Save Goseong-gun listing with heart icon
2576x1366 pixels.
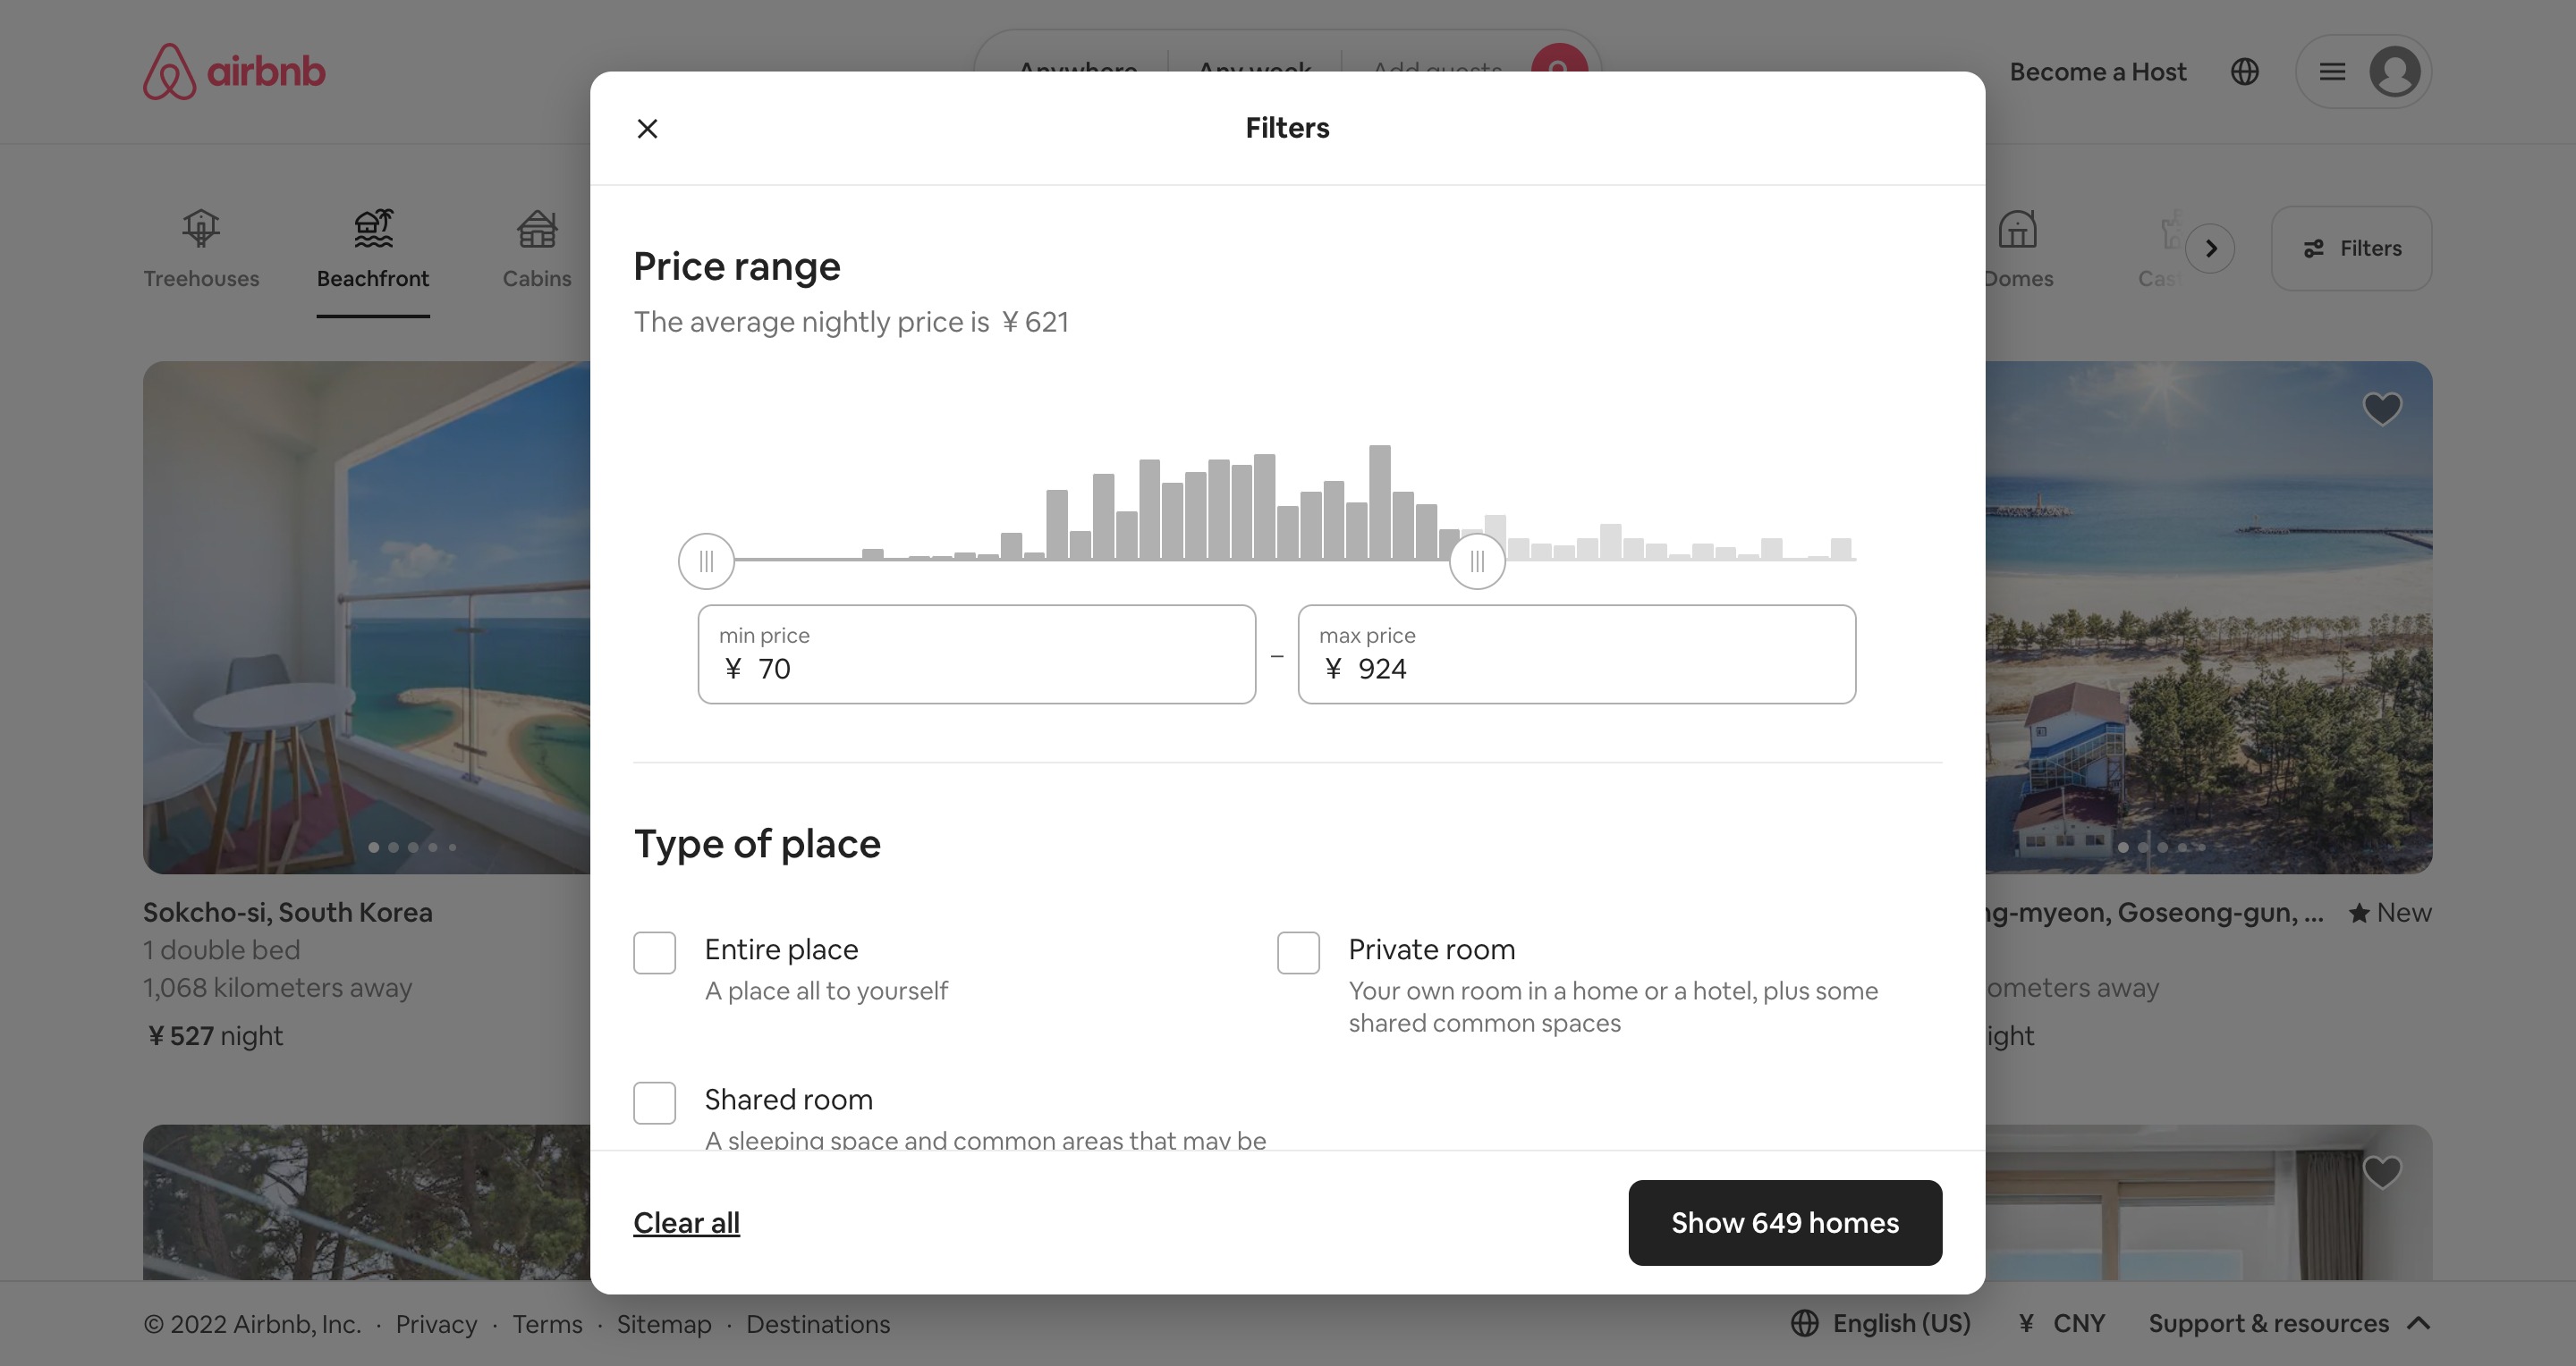tap(2382, 408)
